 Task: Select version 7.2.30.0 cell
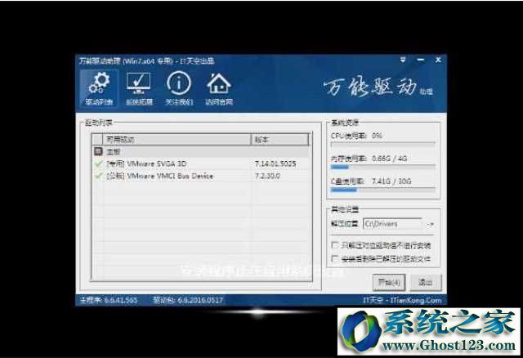(x=267, y=176)
